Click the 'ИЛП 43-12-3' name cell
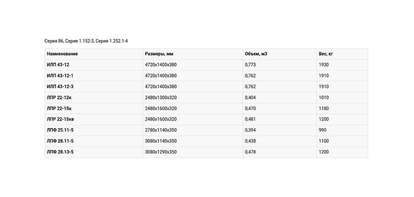The height and width of the screenshot is (197, 414). 60,87
